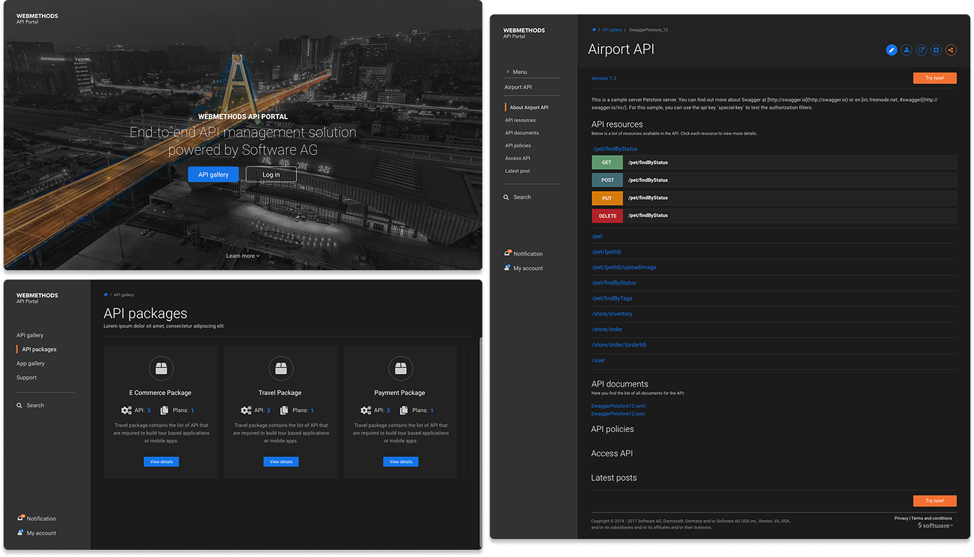Click Version 1.3 text on Airport API
974x557 pixels.
[x=603, y=78]
